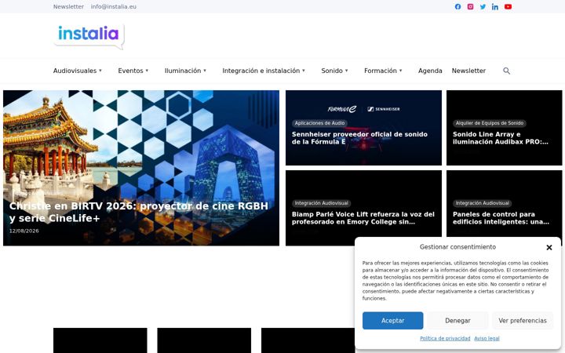Click Integración Audiovisual tag on Biamp card
Screen dimensions: 565x353
tap(322, 203)
